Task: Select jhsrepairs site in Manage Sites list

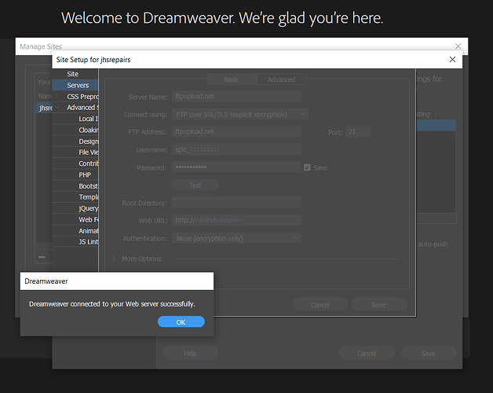Action: point(44,108)
